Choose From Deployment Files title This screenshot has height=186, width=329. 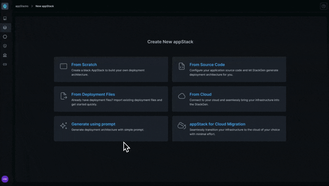click(93, 94)
